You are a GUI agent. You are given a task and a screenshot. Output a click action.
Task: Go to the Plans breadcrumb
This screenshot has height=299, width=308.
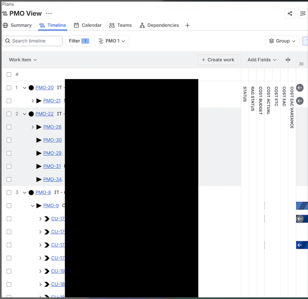click(x=8, y=4)
